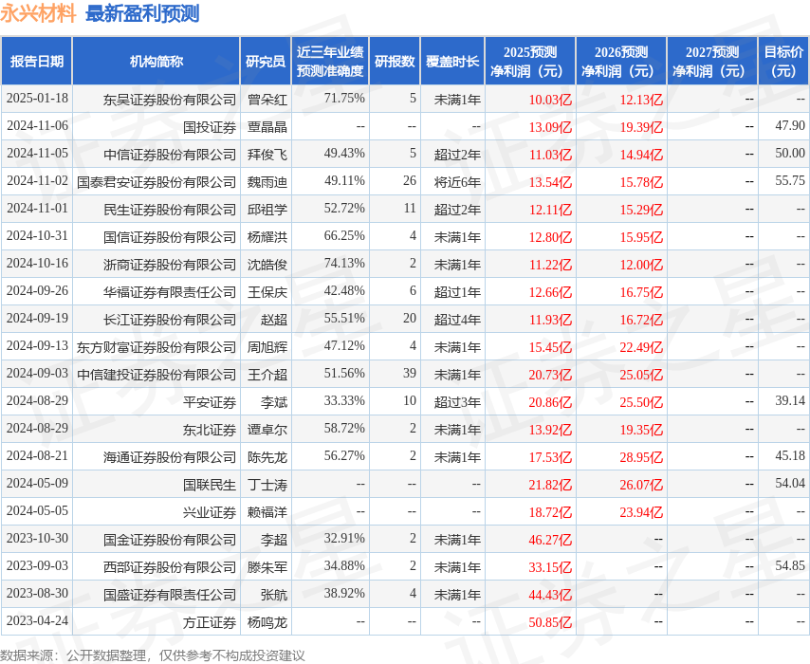Click 2026 profit value 22.49亿

pyautogui.click(x=641, y=347)
